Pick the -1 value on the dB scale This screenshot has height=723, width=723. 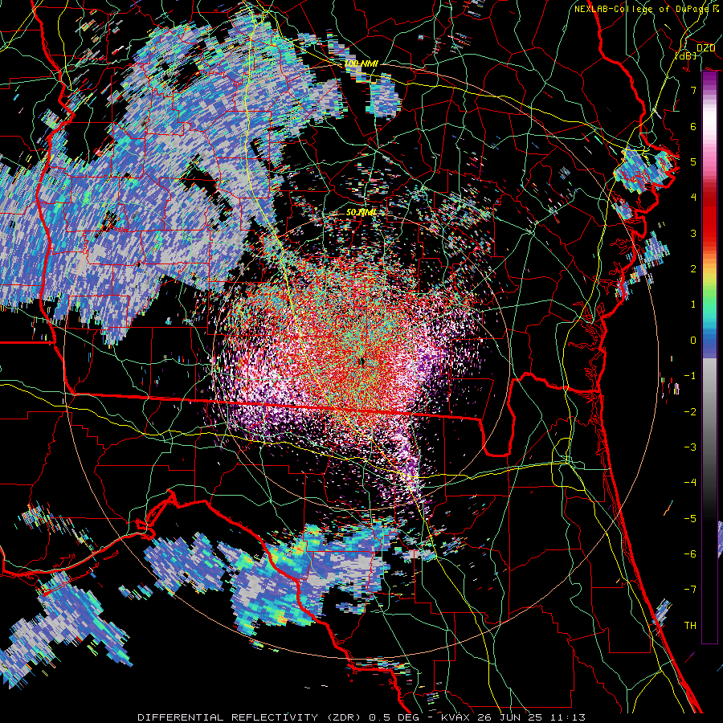click(x=690, y=376)
